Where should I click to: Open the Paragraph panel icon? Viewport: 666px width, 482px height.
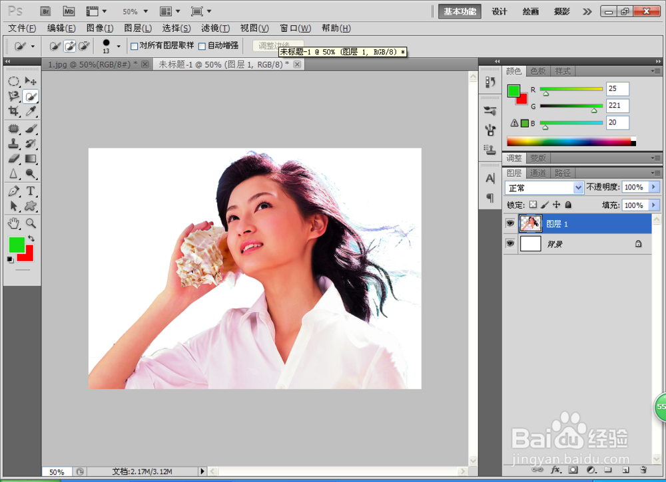(490, 197)
